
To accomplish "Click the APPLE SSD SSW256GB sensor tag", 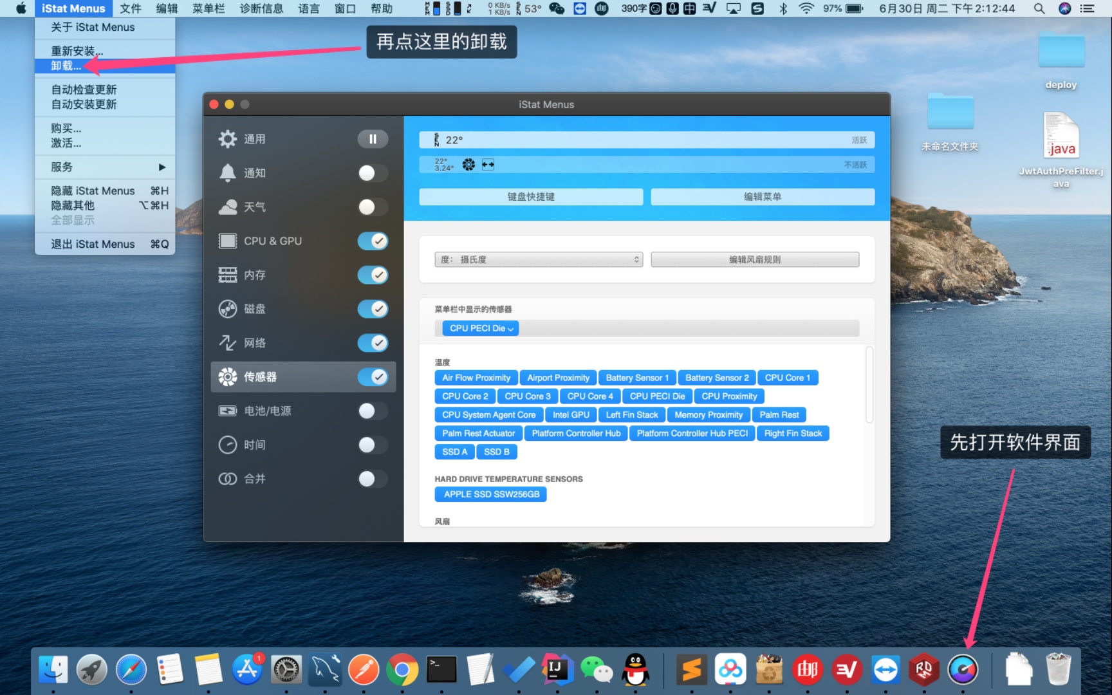I will point(491,494).
